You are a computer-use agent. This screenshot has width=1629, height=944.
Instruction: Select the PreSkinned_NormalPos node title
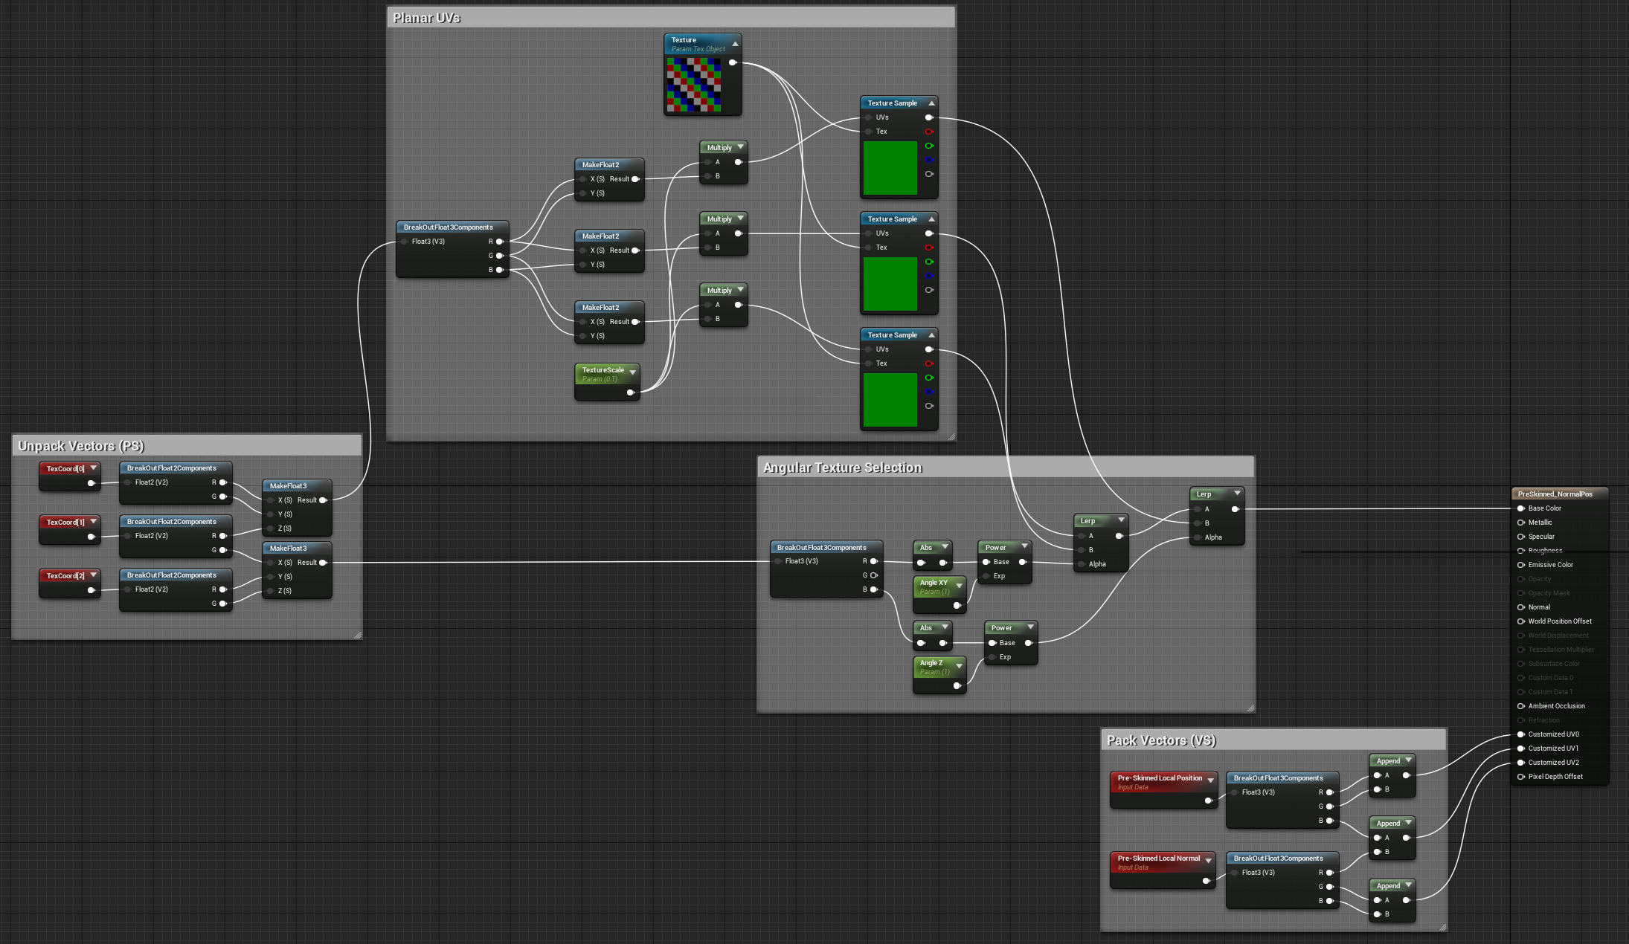pos(1555,494)
